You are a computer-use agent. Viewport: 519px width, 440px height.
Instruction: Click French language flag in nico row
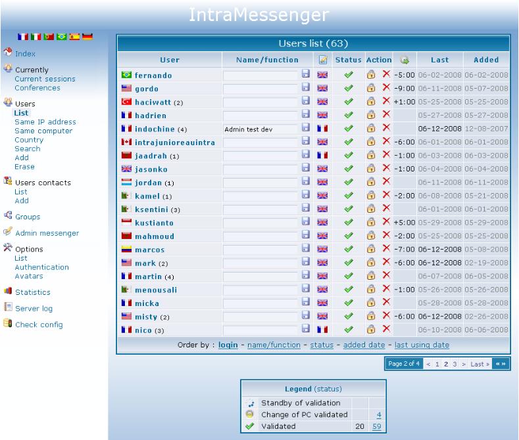(322, 330)
